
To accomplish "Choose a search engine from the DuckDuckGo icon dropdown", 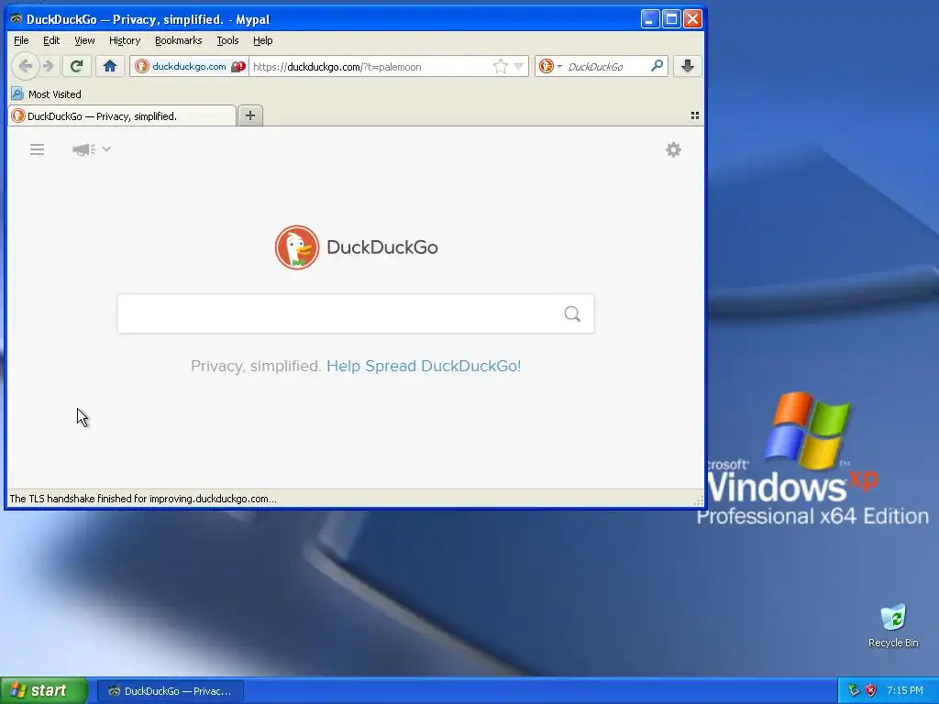I will click(550, 66).
